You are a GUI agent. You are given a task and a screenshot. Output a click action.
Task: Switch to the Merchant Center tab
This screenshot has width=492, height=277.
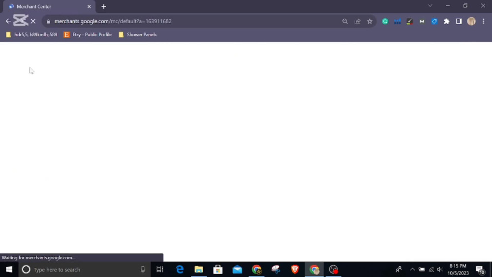pos(49,6)
